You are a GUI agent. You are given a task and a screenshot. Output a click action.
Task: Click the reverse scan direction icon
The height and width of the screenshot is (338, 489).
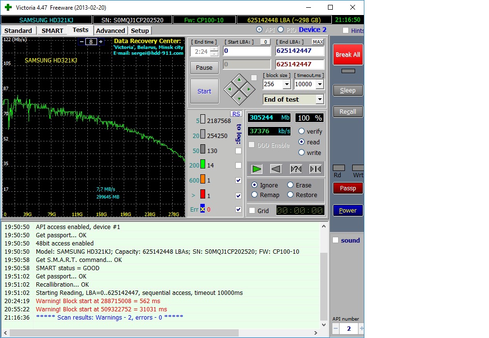point(276,169)
